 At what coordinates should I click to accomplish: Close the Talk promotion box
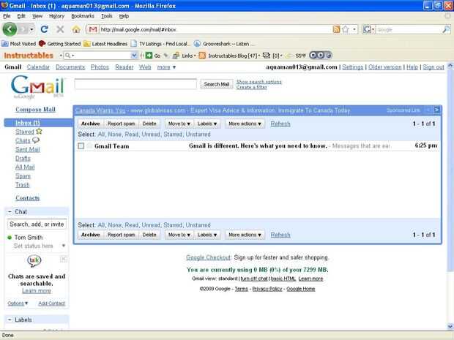(x=64, y=259)
